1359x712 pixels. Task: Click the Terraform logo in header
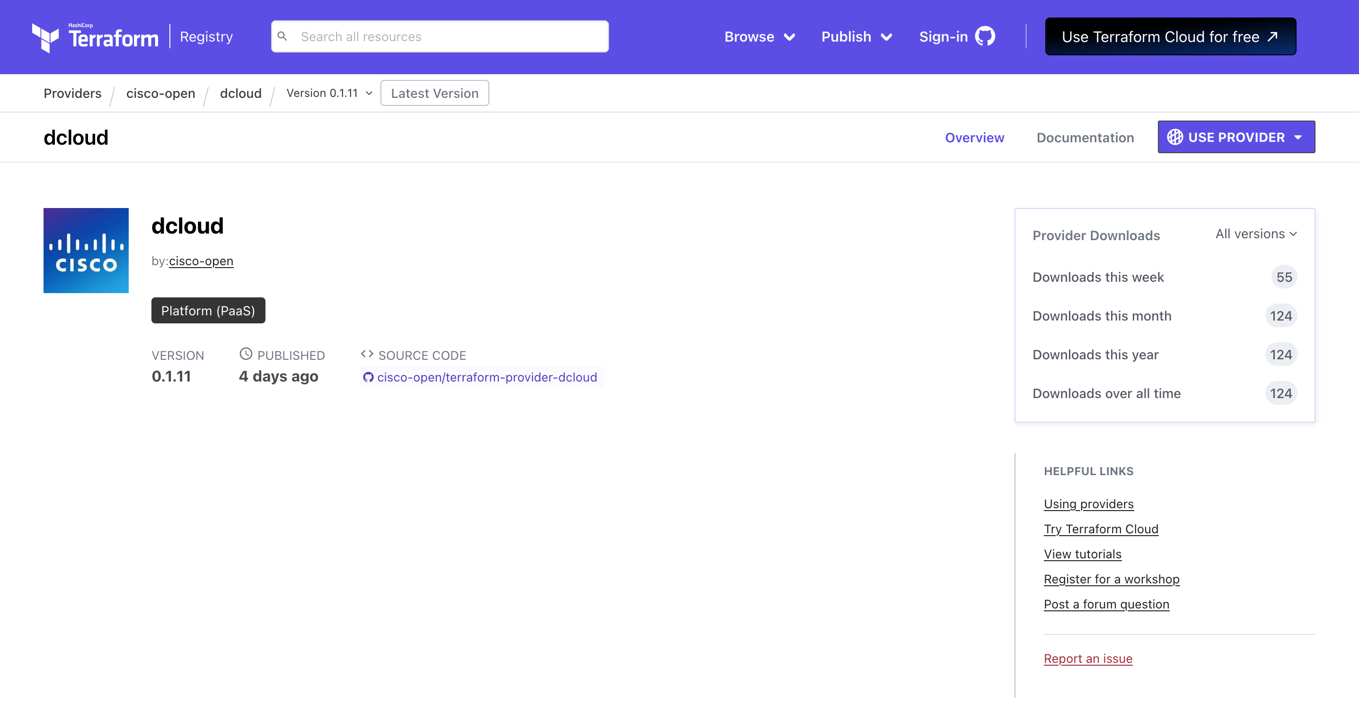pos(95,37)
